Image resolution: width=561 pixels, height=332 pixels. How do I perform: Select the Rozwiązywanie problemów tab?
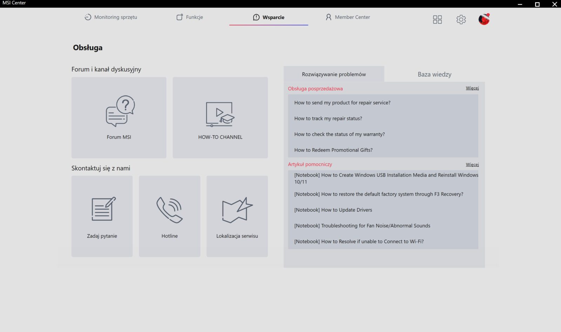tap(334, 74)
